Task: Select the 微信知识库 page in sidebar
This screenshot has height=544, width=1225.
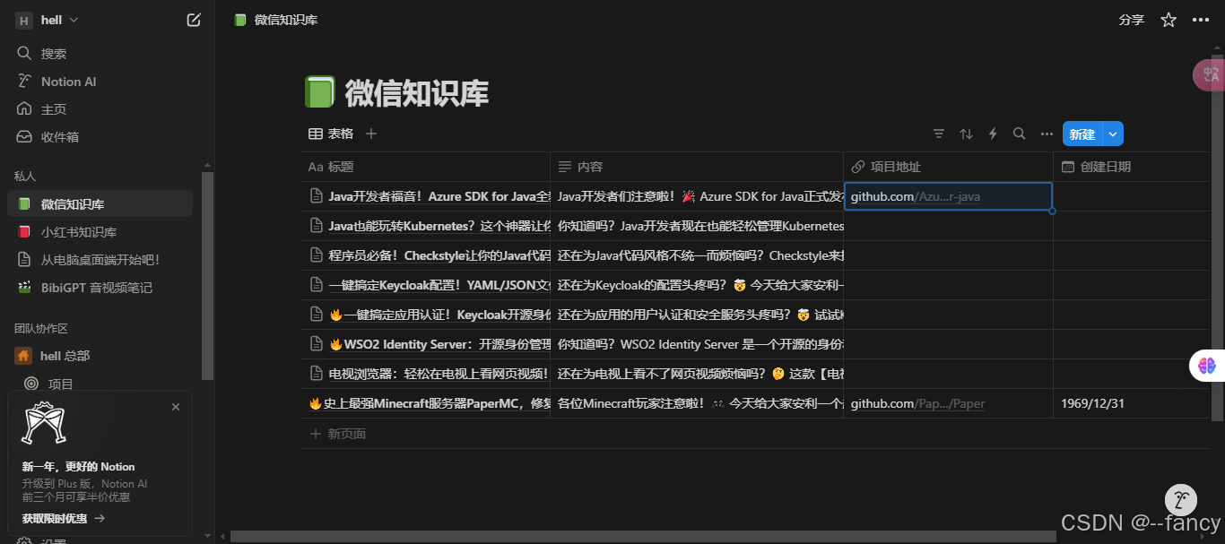Action: click(x=100, y=204)
